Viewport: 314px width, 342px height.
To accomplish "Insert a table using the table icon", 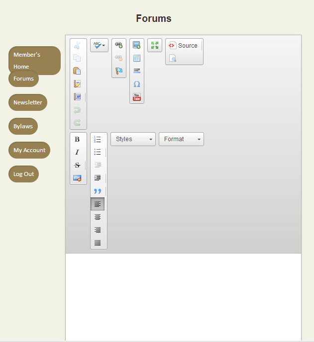I will 136,58.
